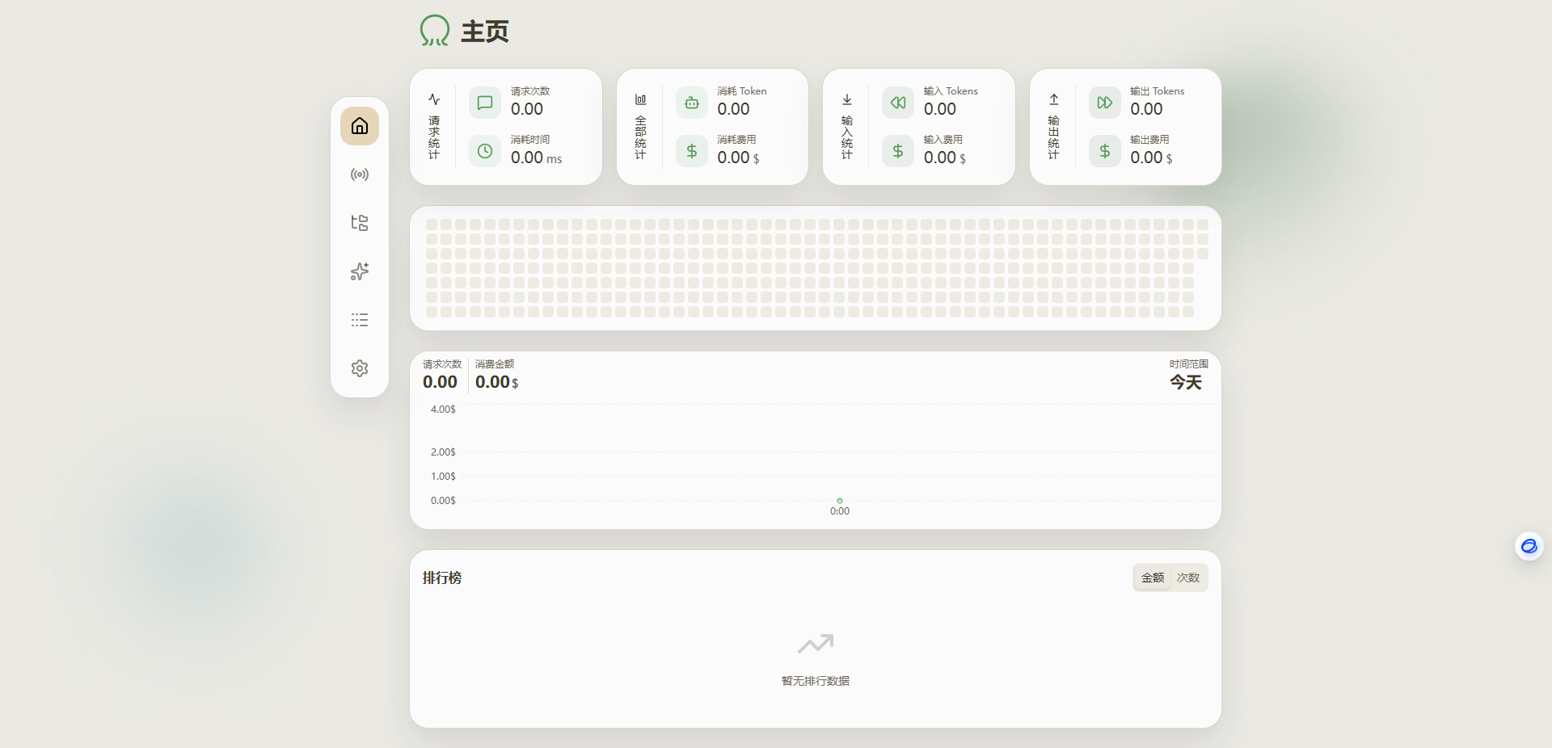Click the group tree icon in sidebar

point(360,223)
